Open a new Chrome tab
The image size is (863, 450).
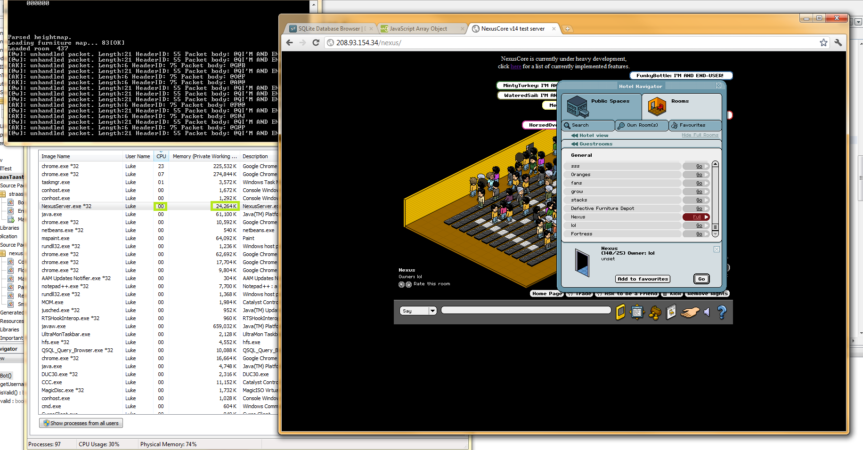pyautogui.click(x=568, y=29)
